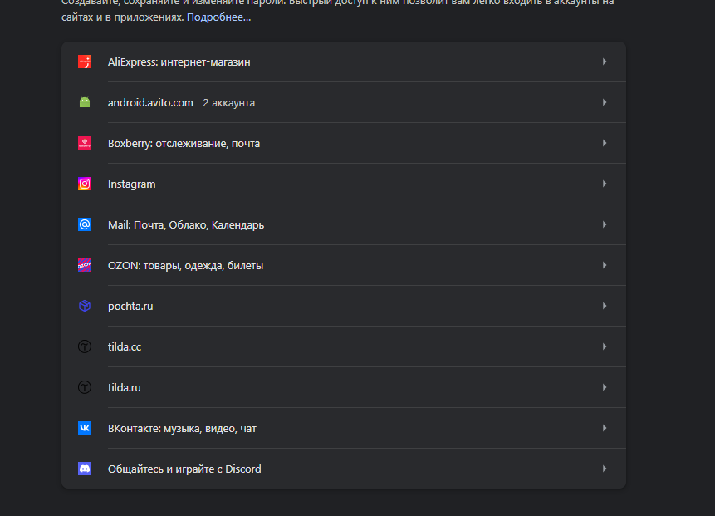Expand the AliExpress entry arrow
The width and height of the screenshot is (715, 516).
(605, 61)
